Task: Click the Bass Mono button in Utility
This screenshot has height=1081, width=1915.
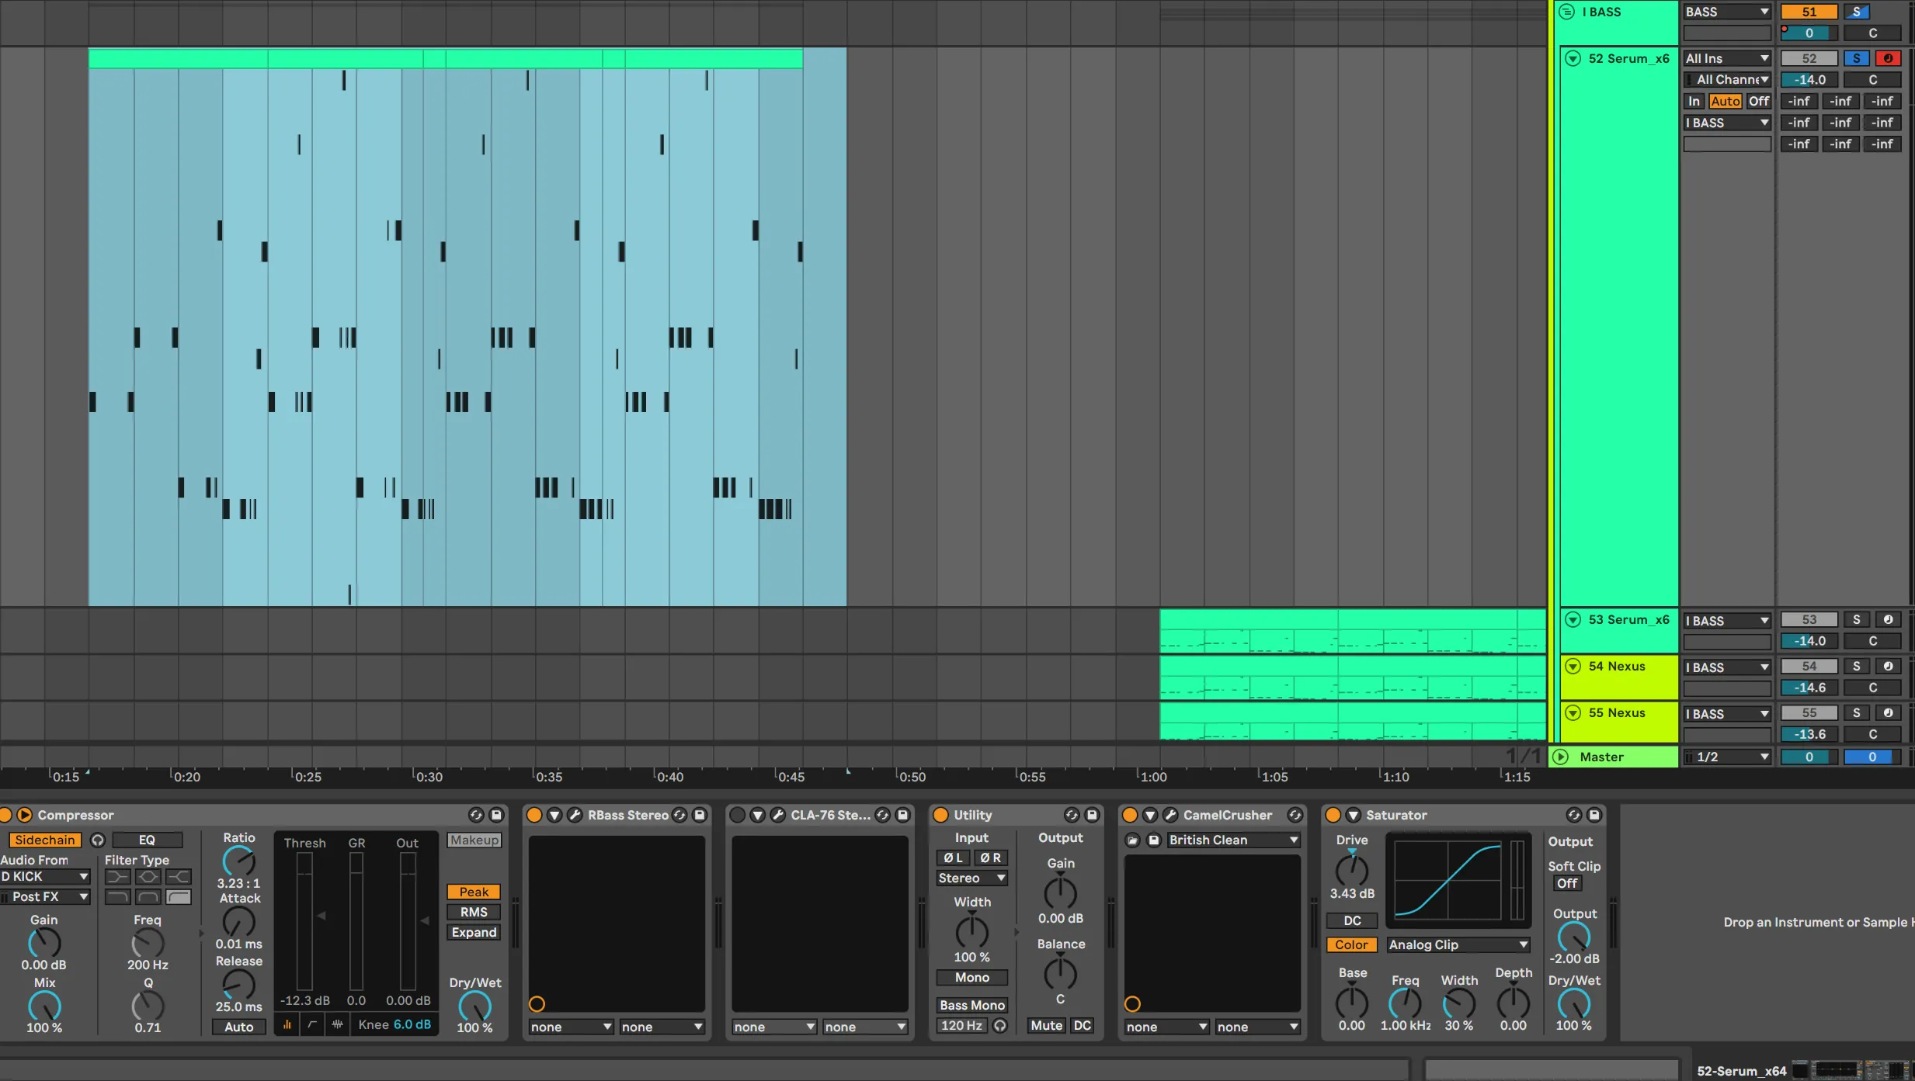Action: pos(972,1005)
